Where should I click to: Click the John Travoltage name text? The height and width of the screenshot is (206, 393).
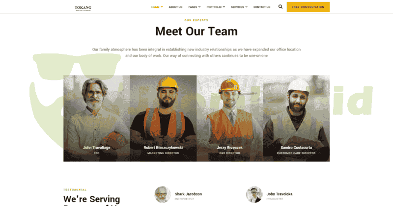[97, 148]
